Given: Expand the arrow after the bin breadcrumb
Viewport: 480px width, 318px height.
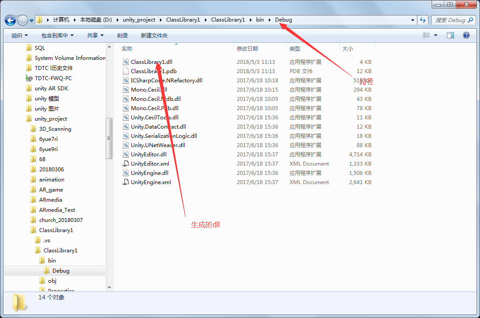Looking at the screenshot, I should 270,20.
